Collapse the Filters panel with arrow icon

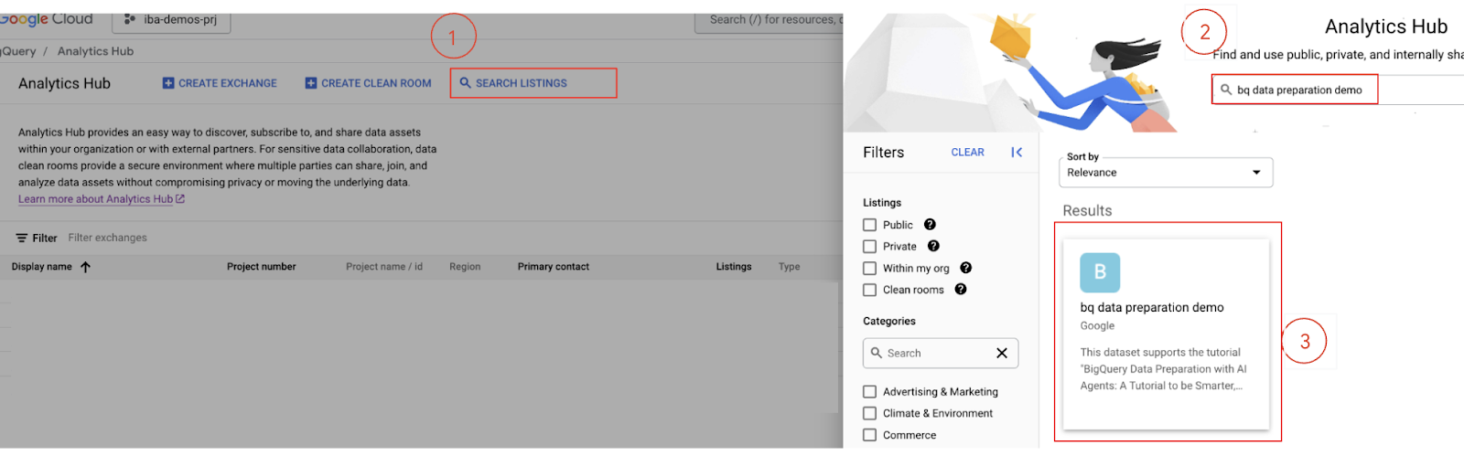point(1017,153)
